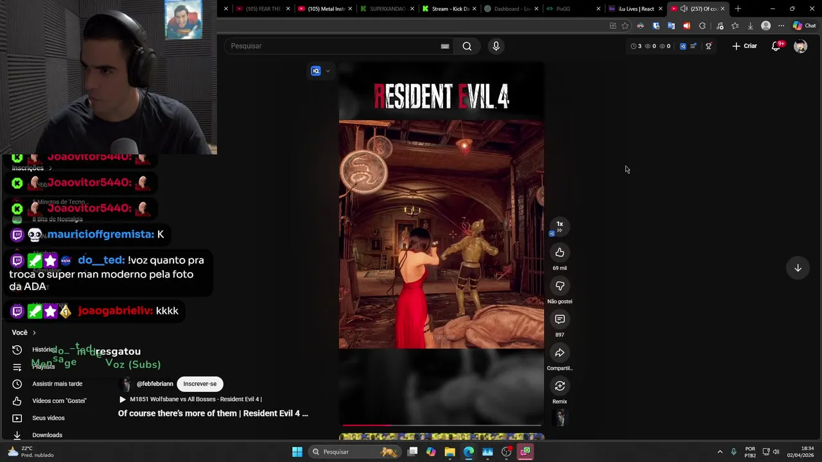
Task: Click the hourglass trophy icon in YouTube header
Action: click(708, 46)
